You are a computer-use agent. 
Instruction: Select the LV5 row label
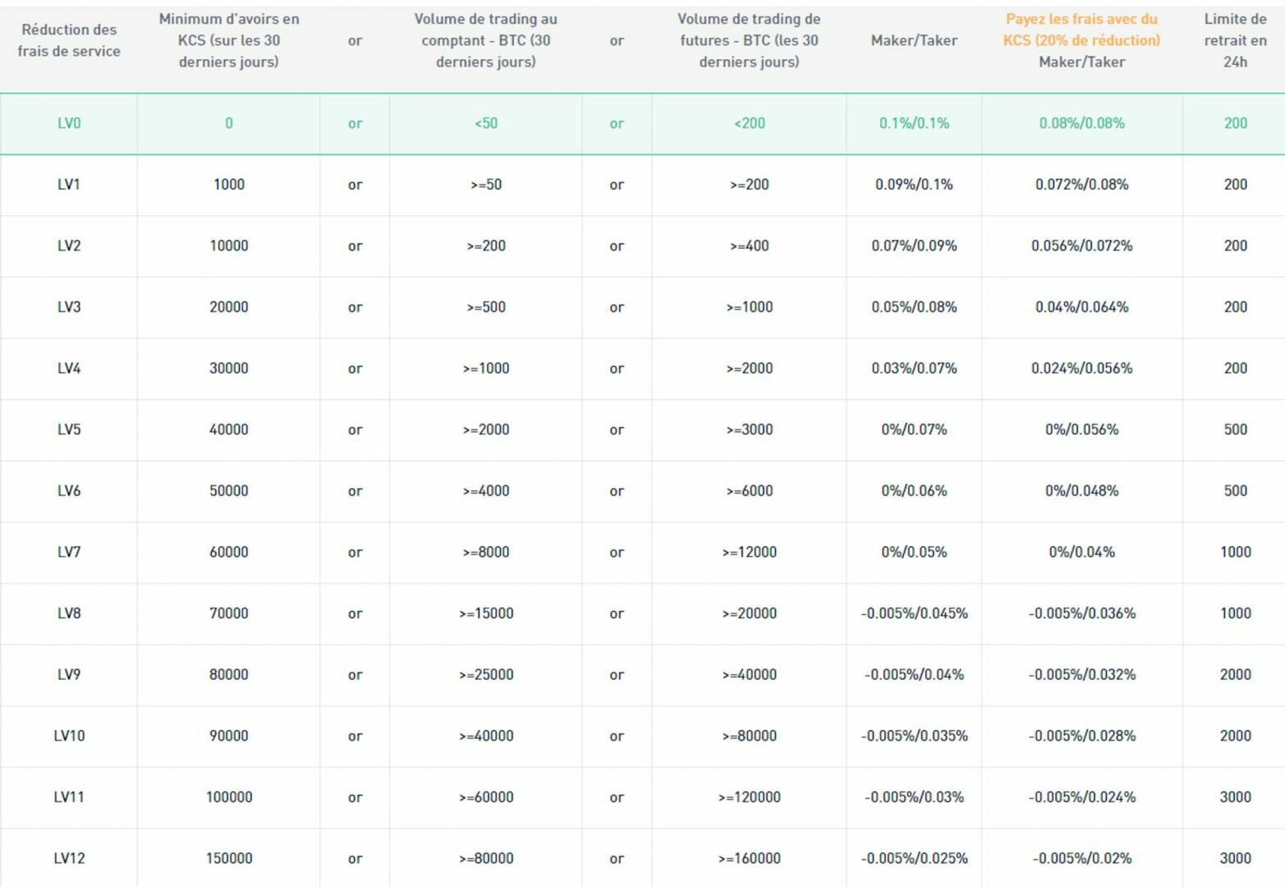click(x=69, y=430)
